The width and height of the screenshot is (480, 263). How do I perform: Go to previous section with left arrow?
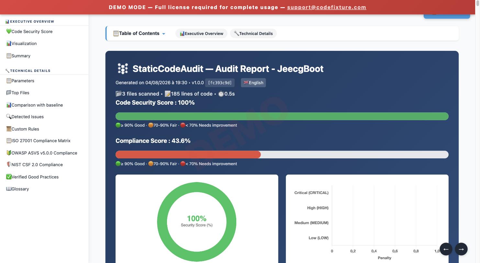click(446, 249)
